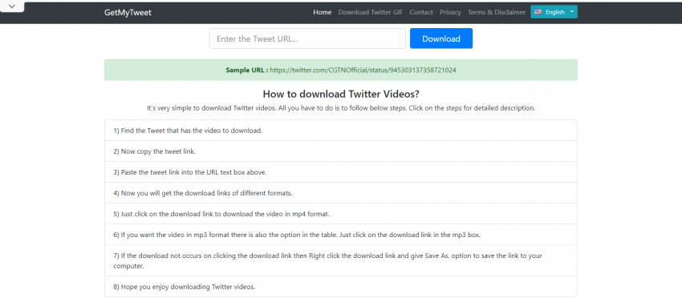Click the 'How to download Twitter Videos?' heading
Screen dimensions: 682x298
[x=341, y=95]
